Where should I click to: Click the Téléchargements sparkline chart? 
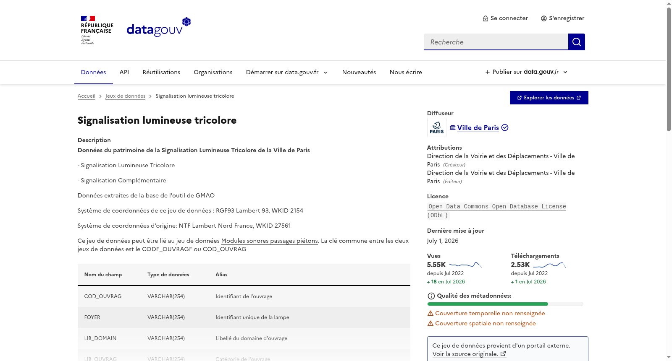click(549, 265)
